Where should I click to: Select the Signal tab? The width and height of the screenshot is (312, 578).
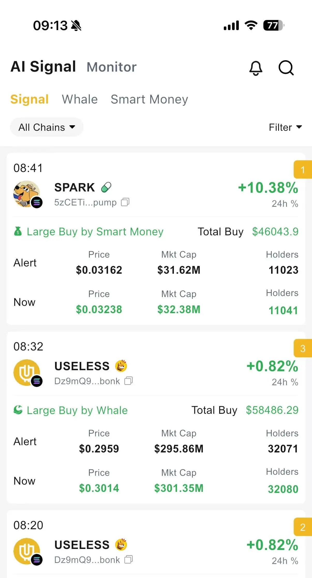pyautogui.click(x=29, y=99)
